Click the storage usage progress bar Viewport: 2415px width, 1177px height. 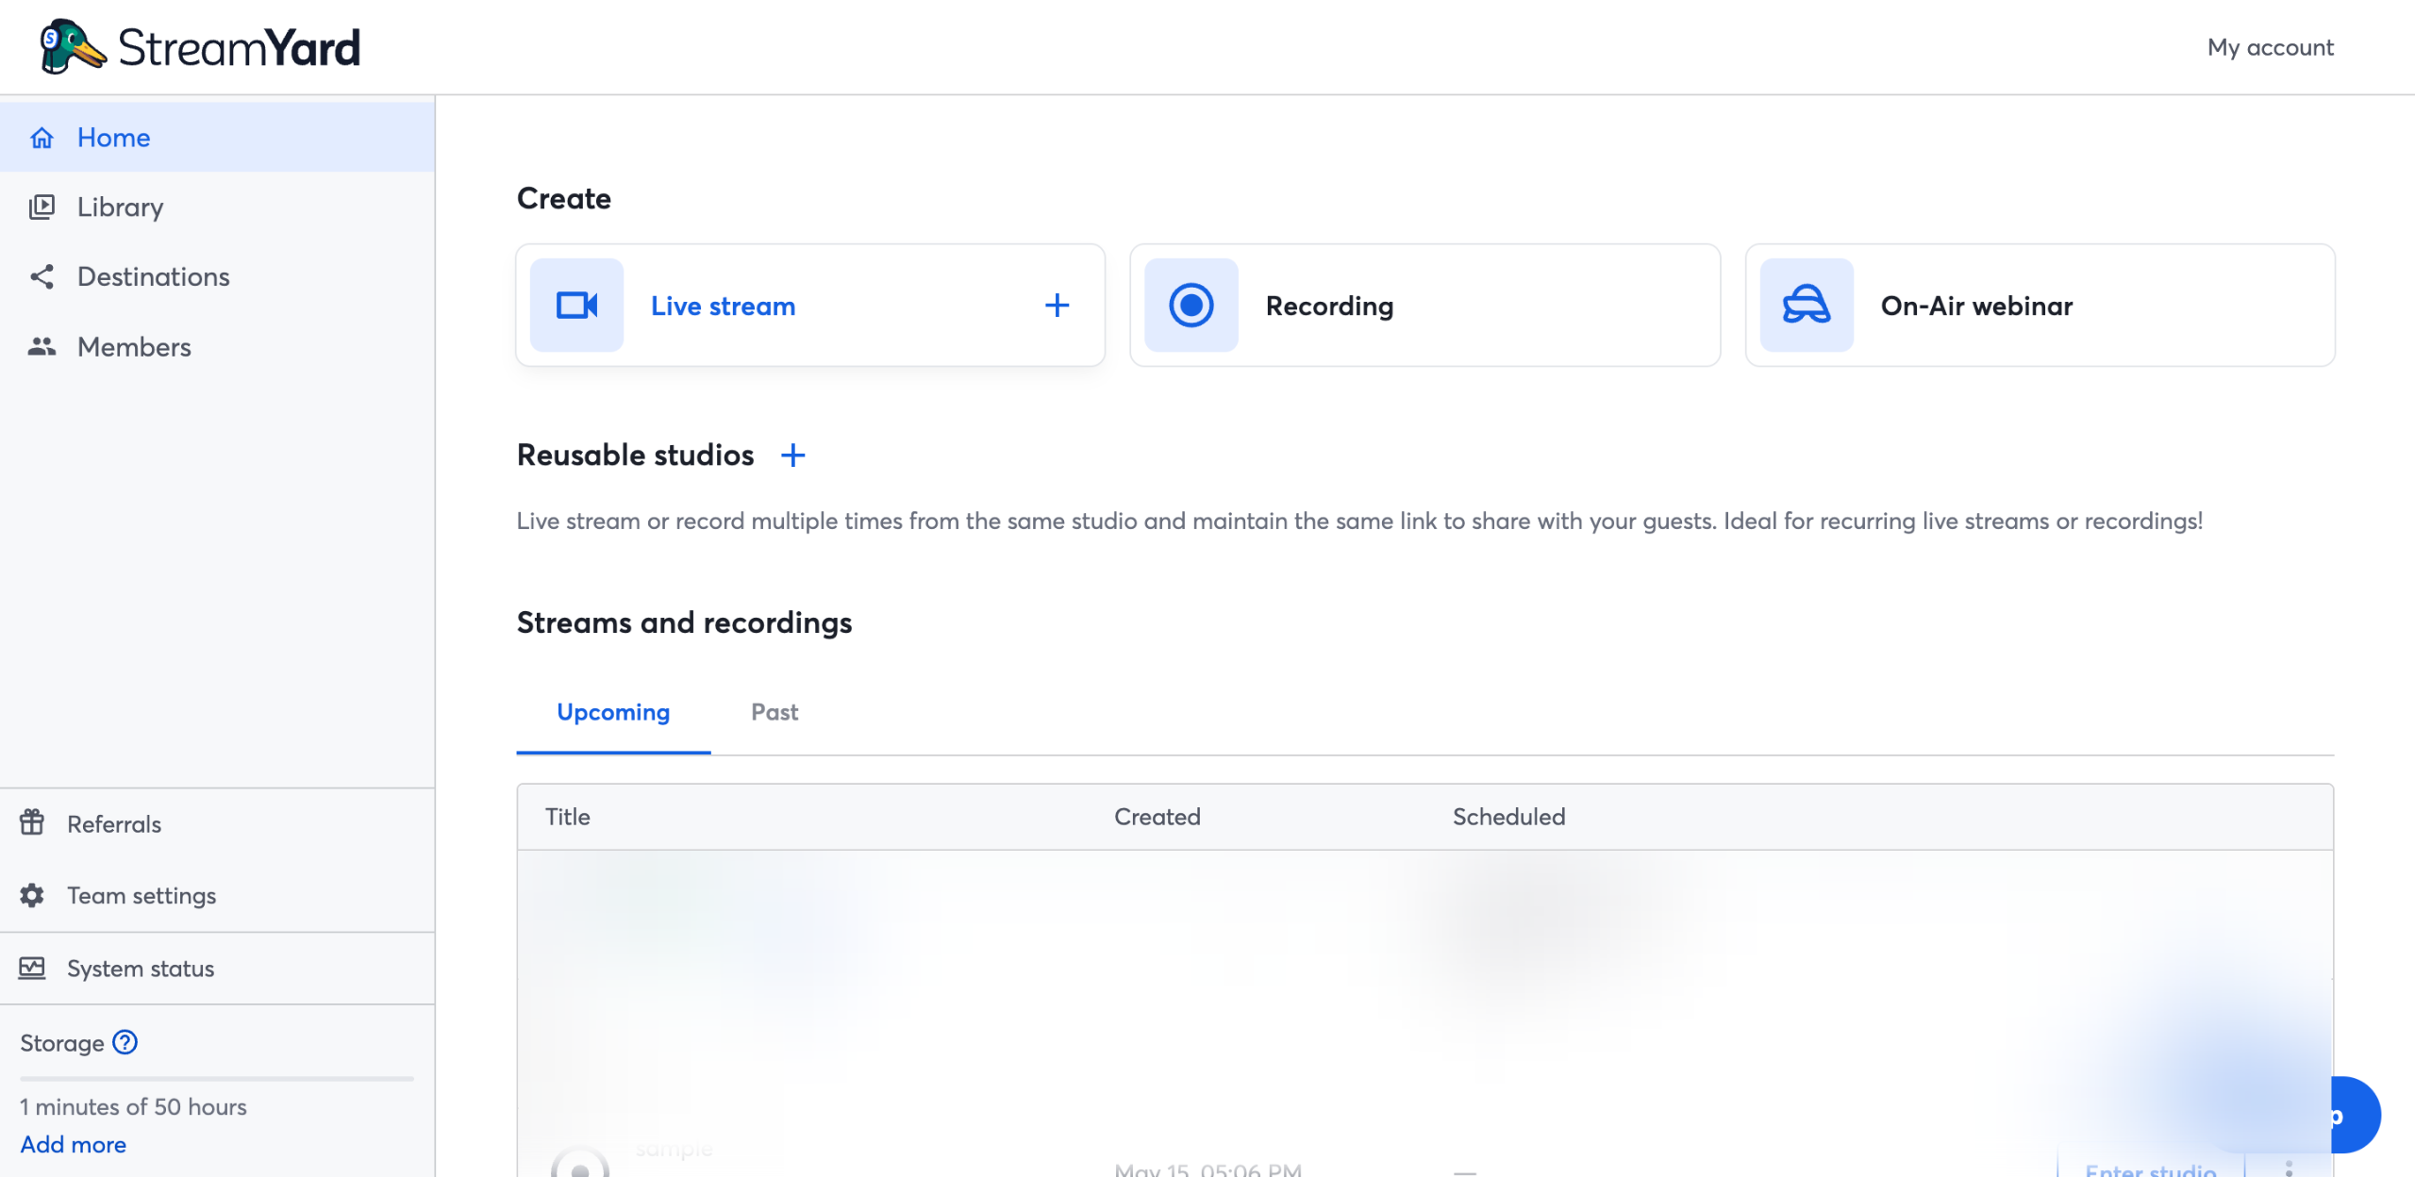(217, 1078)
